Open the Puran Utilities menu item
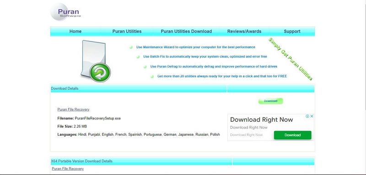Image resolution: width=366 pixels, height=175 pixels. [x=127, y=31]
